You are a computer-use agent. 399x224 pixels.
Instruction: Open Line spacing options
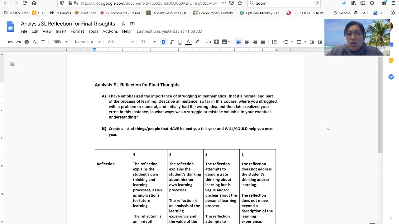pyautogui.click(x=274, y=42)
